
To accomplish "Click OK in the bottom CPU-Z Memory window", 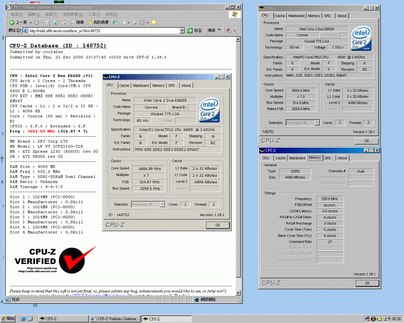I will click(x=367, y=283).
